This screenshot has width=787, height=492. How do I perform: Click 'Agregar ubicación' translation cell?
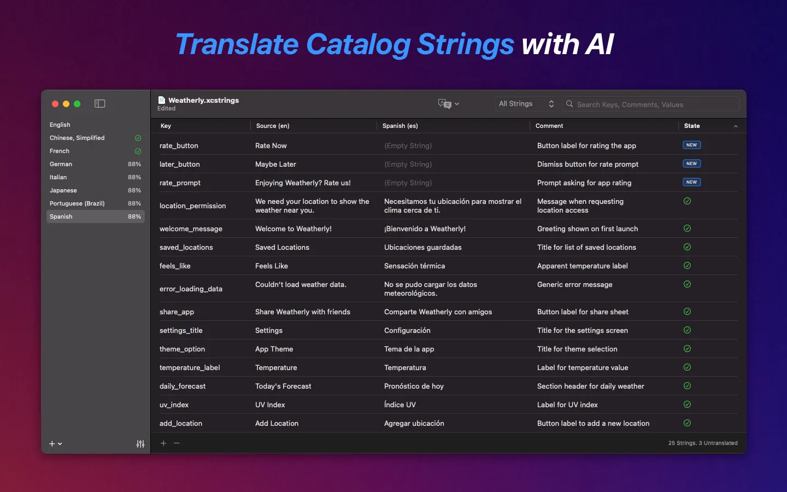(414, 423)
